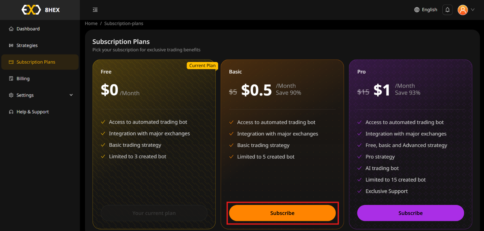The image size is (484, 231).
Task: Expand the Settings submenu chevron
Action: 71,95
